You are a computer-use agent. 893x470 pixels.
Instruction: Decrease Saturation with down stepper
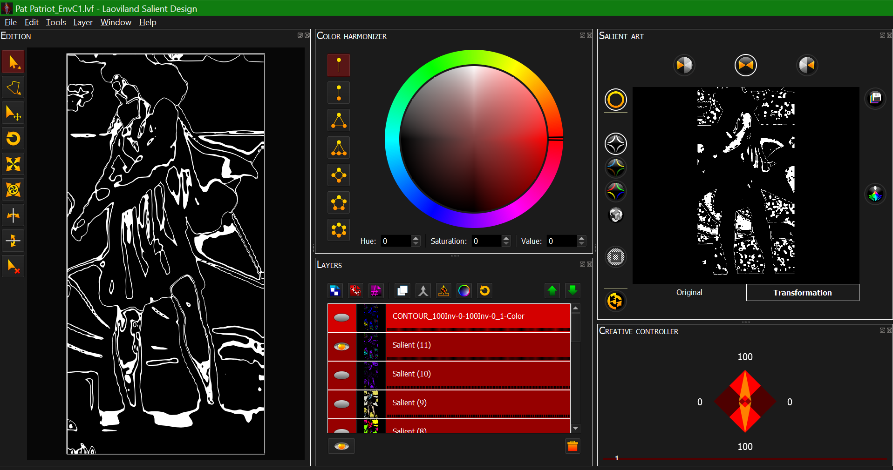tap(506, 244)
